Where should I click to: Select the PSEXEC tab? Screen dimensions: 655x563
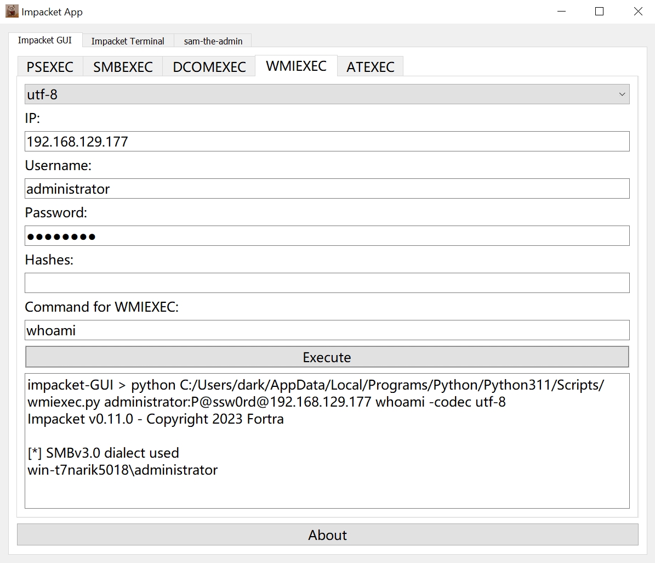click(50, 66)
